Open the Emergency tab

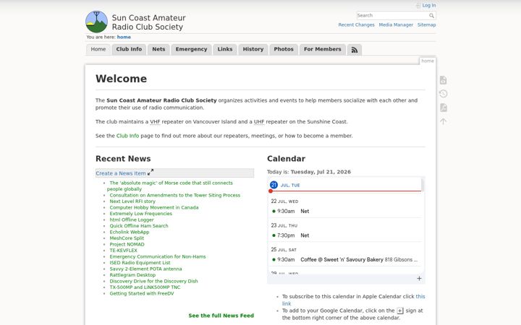click(x=191, y=49)
